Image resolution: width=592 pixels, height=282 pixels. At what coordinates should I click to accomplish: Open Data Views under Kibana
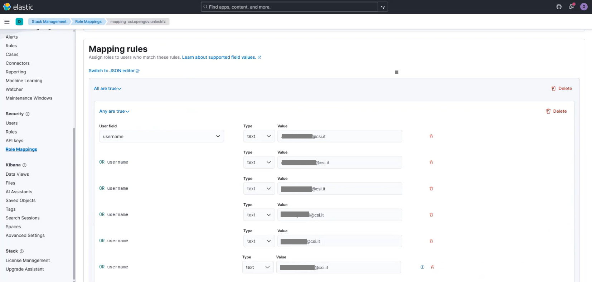(17, 174)
